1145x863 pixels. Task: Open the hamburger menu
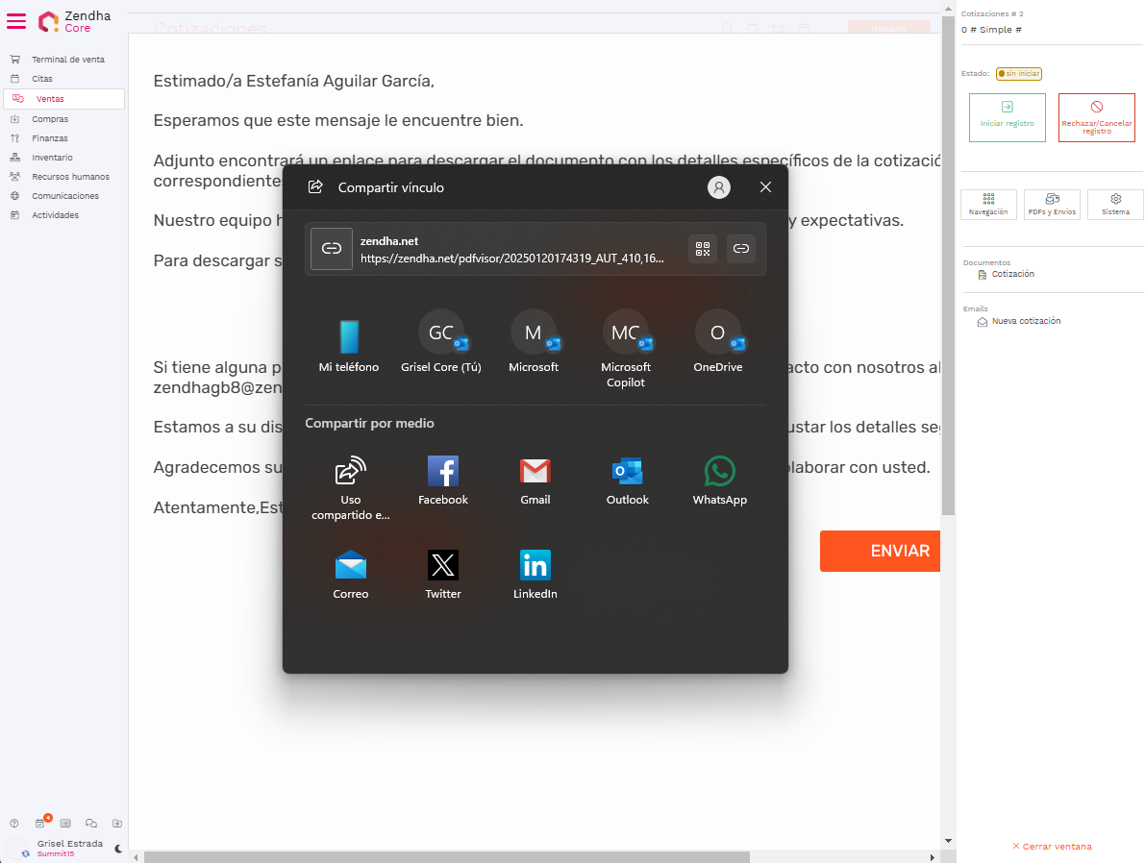16,21
